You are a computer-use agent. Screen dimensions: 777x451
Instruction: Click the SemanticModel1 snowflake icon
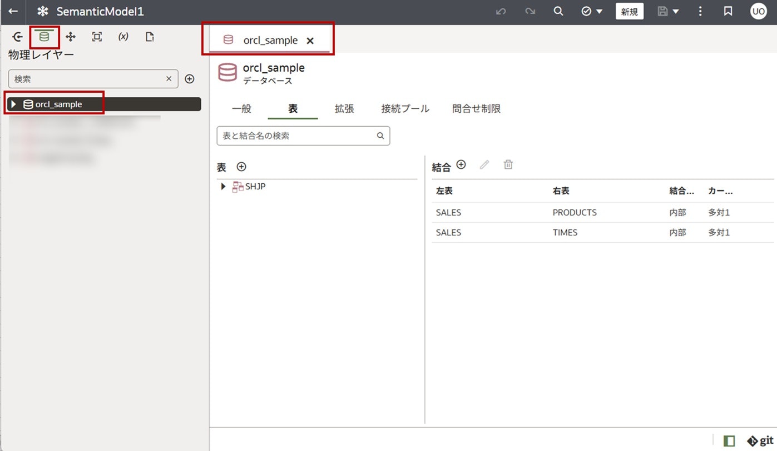(x=43, y=11)
